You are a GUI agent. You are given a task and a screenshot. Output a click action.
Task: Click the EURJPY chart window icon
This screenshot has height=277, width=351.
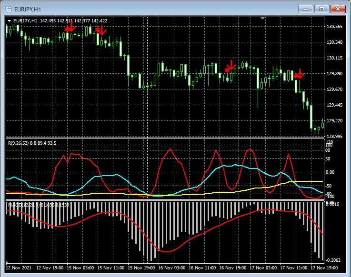click(8, 9)
